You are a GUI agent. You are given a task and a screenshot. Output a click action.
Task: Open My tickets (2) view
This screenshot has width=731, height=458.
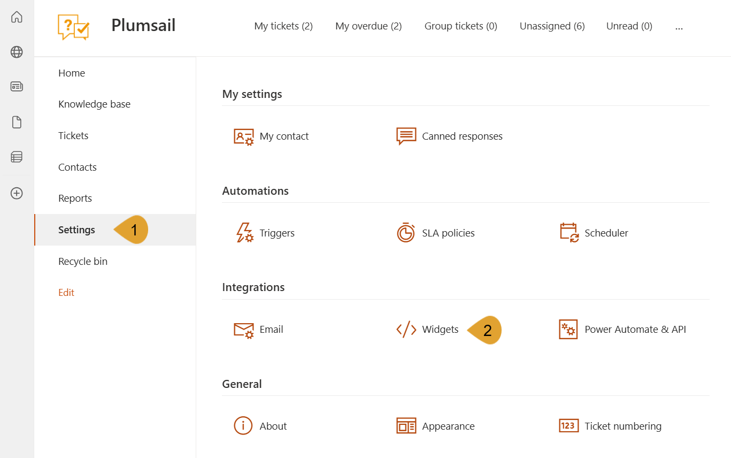click(283, 26)
